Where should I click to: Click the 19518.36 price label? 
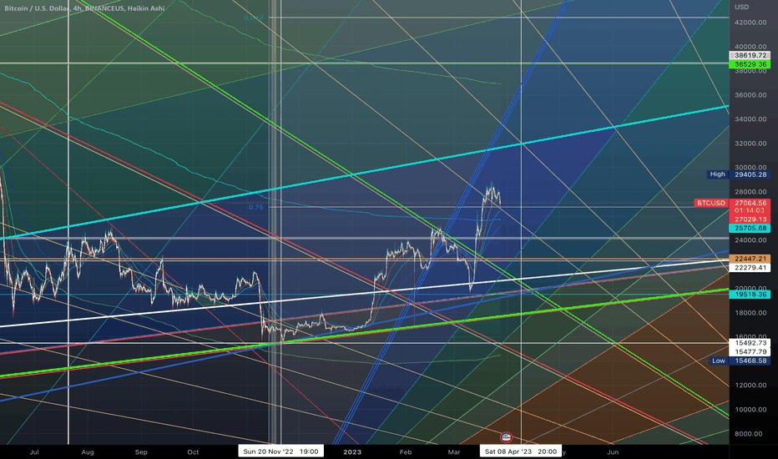click(750, 295)
